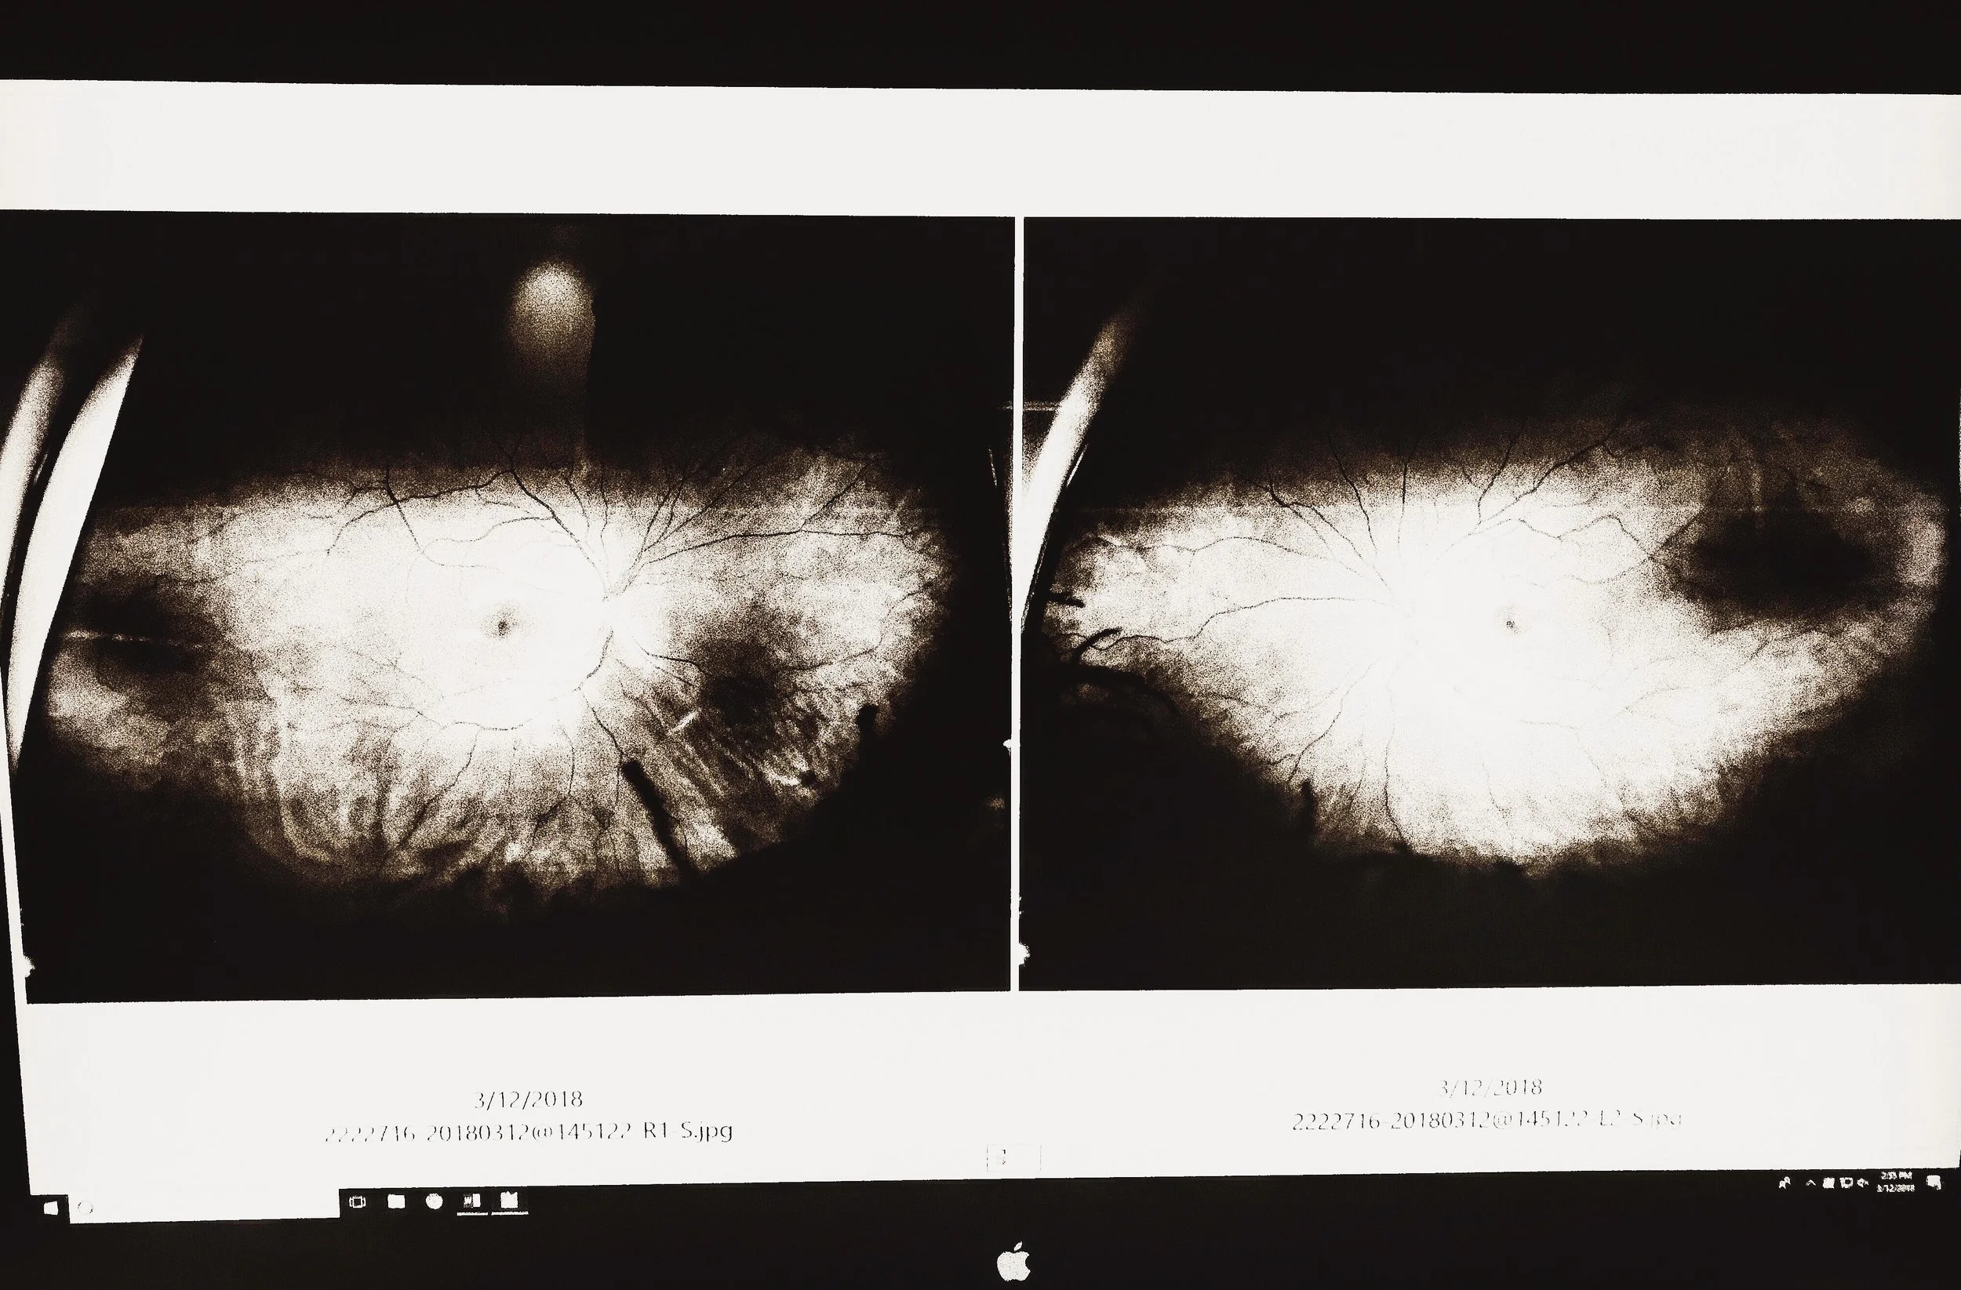Click the L2-S.jpg filename label
This screenshot has width=1961, height=1290.
coord(1486,1121)
